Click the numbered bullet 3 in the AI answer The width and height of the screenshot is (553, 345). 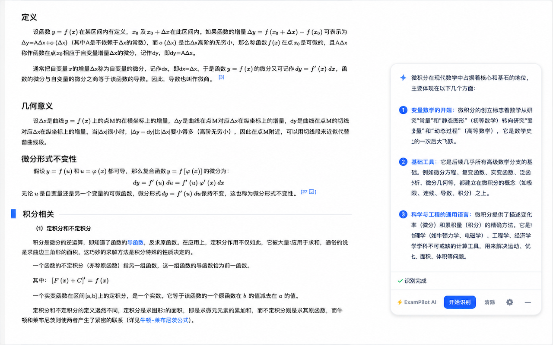click(403, 214)
